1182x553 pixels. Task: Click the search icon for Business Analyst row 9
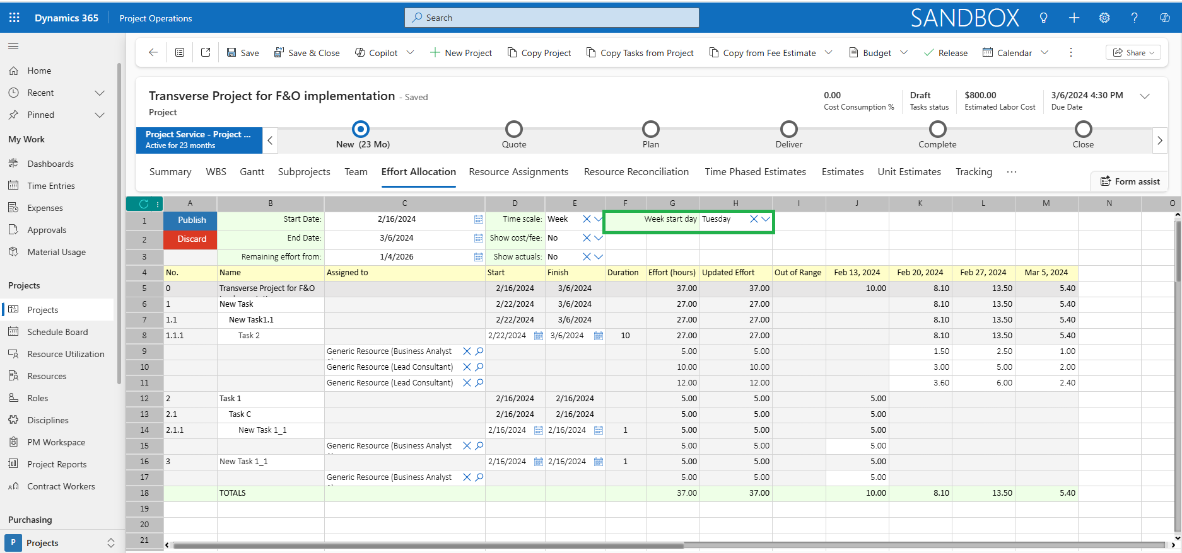coord(479,351)
